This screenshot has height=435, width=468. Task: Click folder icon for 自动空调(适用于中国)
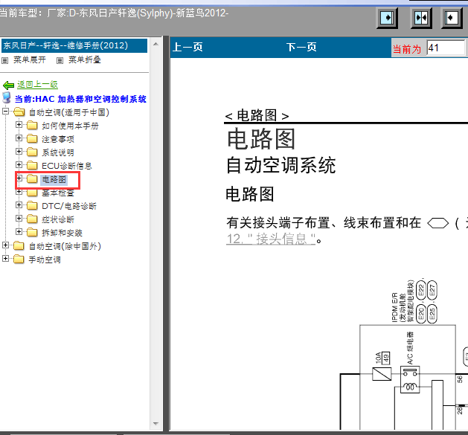(x=19, y=112)
